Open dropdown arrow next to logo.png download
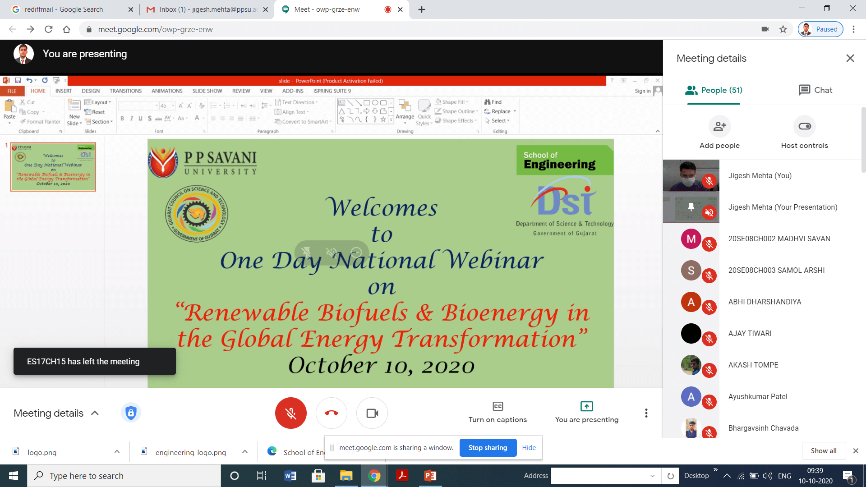 (117, 451)
